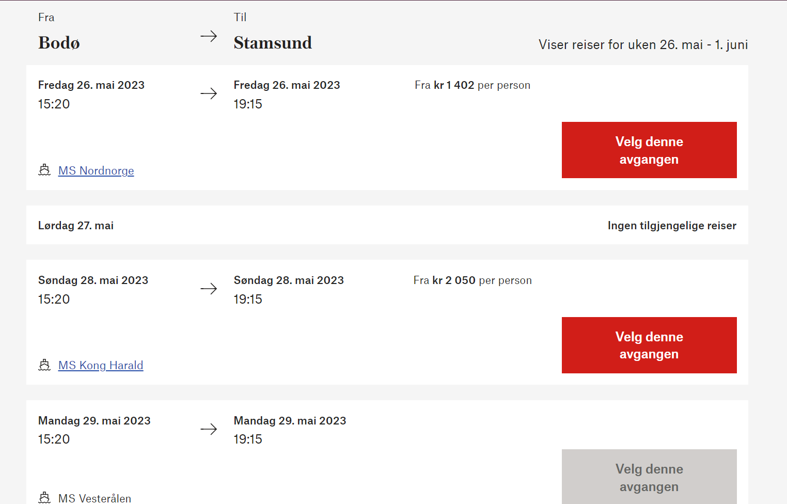Click the Bodø departure port heading
The height and width of the screenshot is (504, 787).
click(x=59, y=43)
